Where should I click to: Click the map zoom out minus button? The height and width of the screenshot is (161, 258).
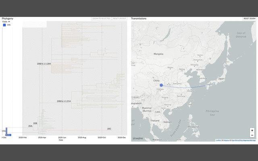tap(252, 135)
